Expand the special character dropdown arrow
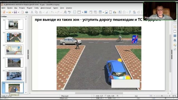The height and width of the screenshot is (100, 178). pos(127,12)
